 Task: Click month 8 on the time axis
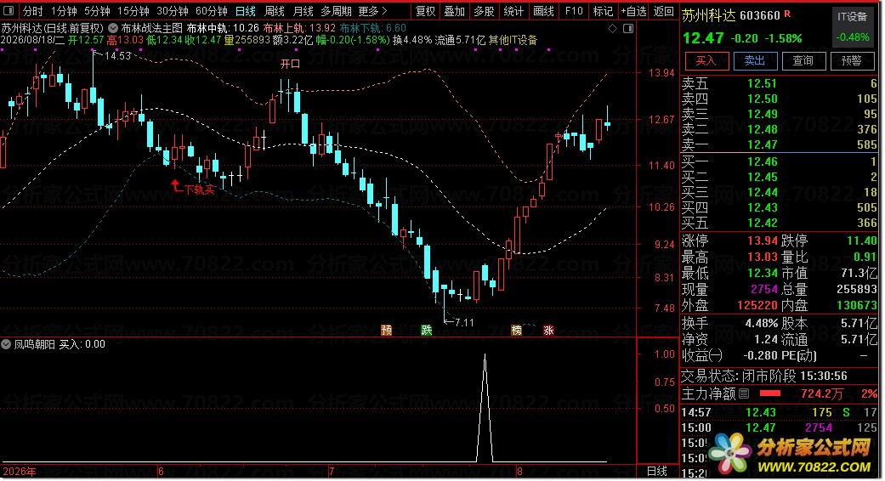(519, 472)
